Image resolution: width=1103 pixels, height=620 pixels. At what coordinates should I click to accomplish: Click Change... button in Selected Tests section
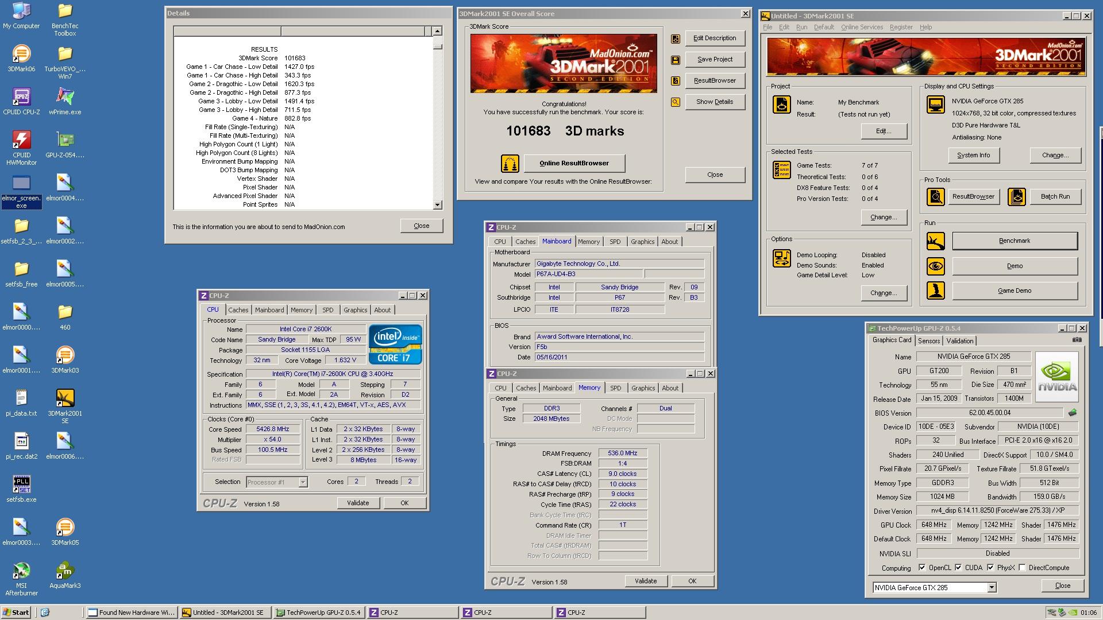[x=884, y=218]
